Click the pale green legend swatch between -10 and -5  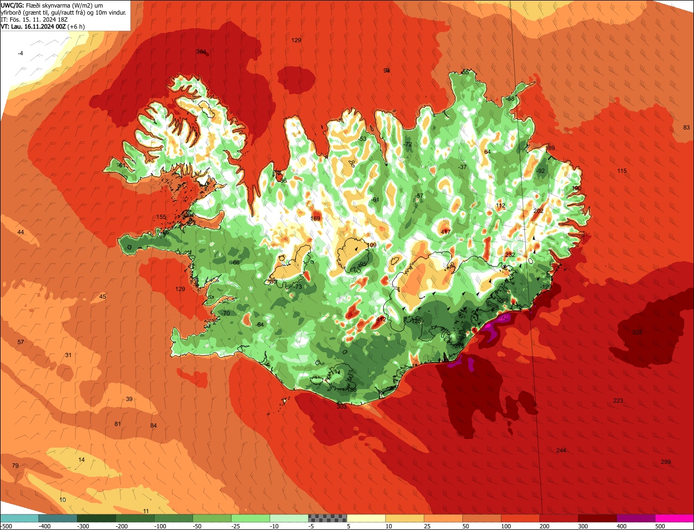289,519
